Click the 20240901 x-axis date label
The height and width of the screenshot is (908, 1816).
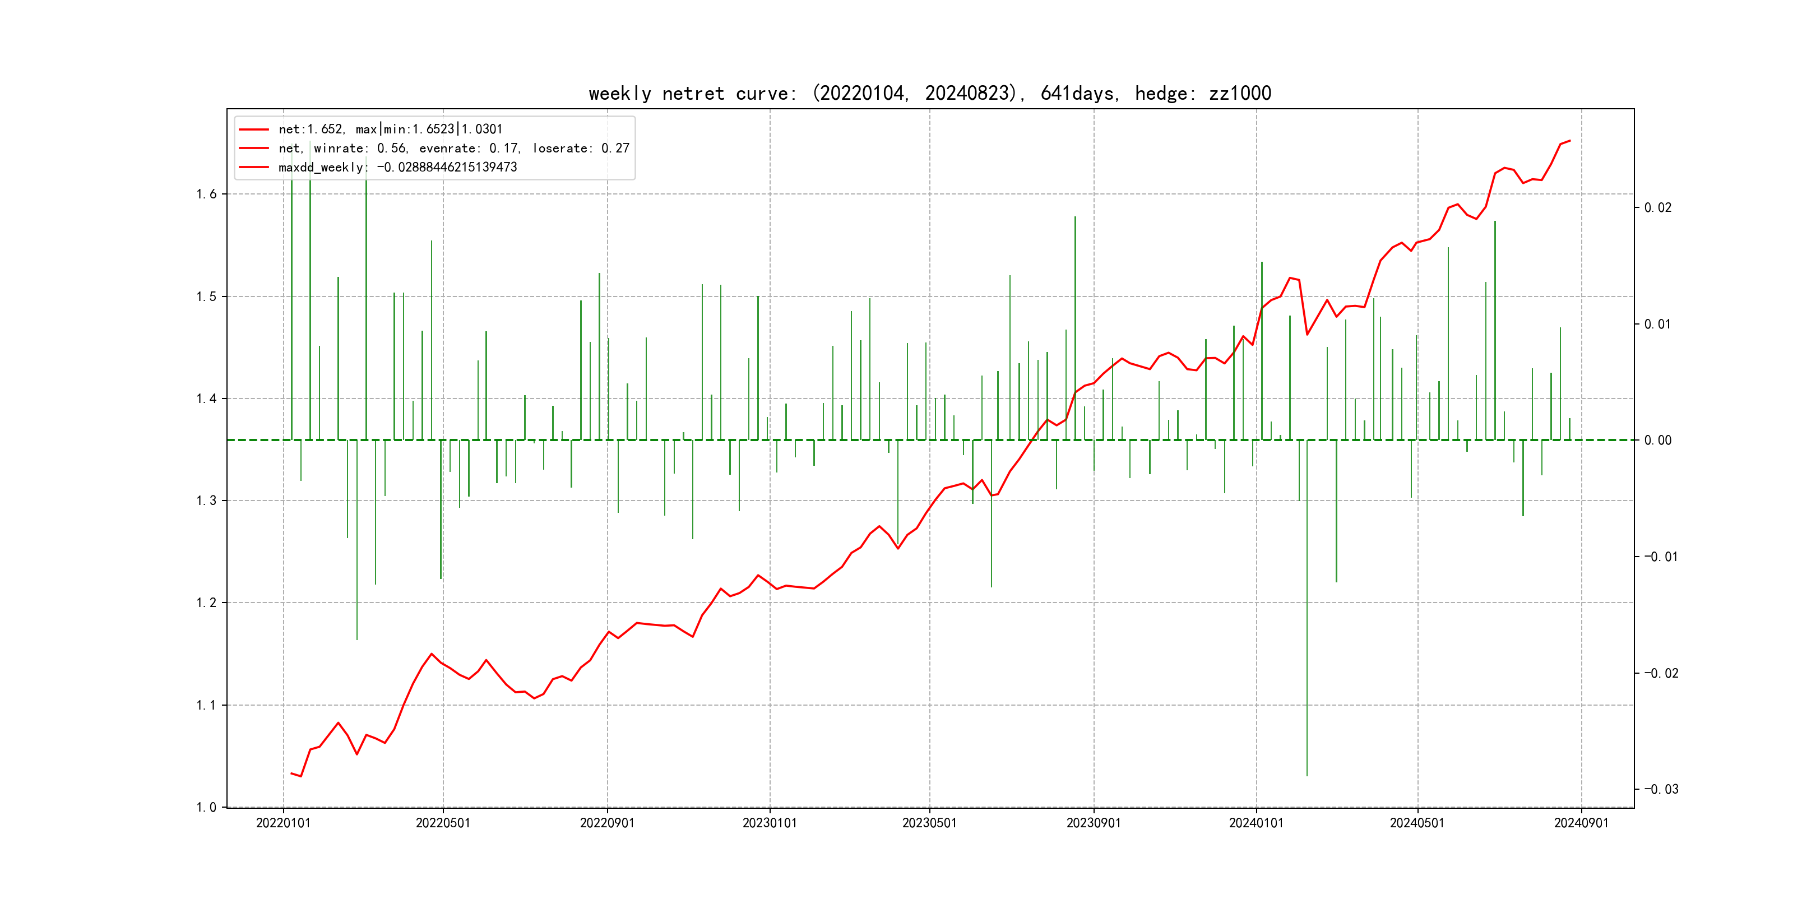[x=1581, y=823]
